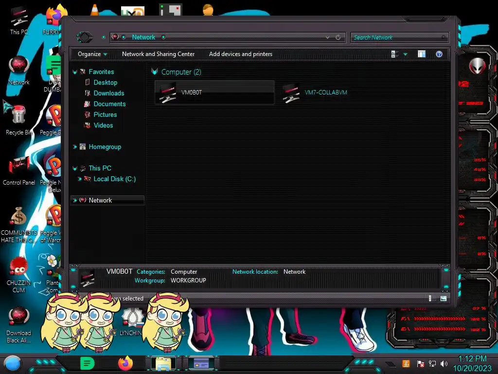This screenshot has width=498, height=374.
Task: Click the Java update tray icon
Action: (406, 363)
